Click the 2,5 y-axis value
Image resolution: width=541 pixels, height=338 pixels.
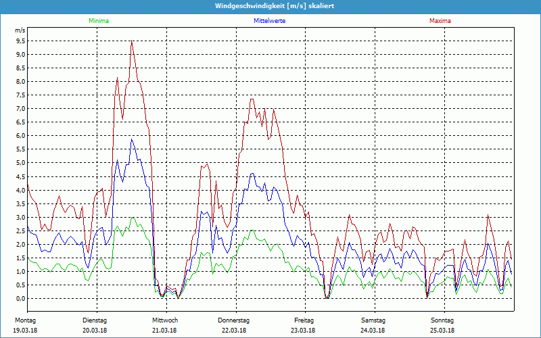pos(20,231)
